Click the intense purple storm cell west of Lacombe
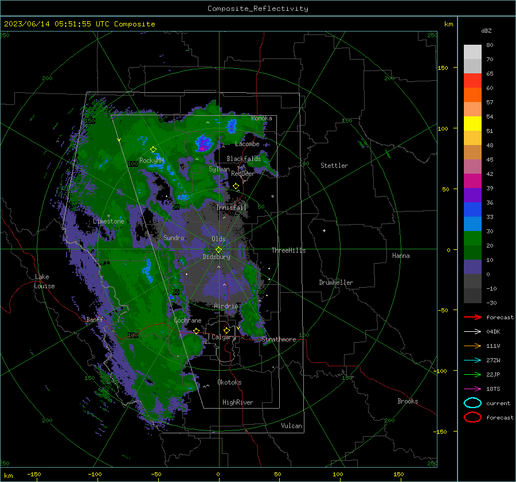Image resolution: width=516 pixels, height=482 pixels. click(x=204, y=144)
